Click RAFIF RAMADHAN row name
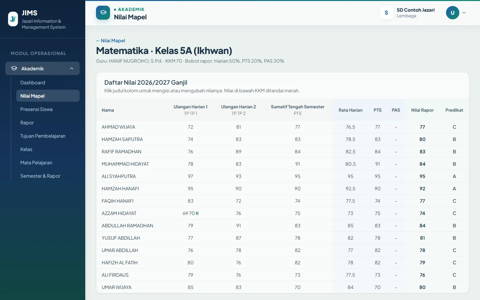 121,152
